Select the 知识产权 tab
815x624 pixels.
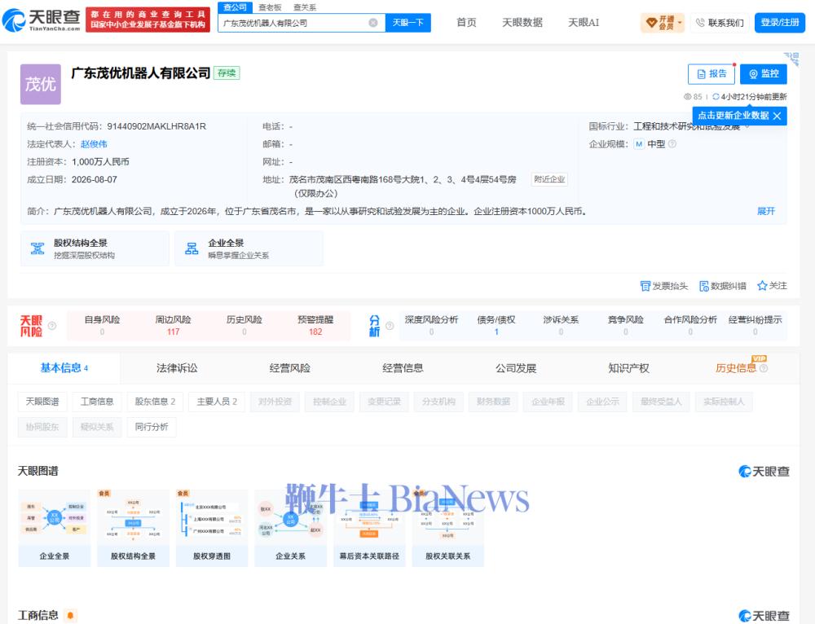pos(629,368)
